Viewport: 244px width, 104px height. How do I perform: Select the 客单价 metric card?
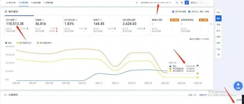(107, 25)
